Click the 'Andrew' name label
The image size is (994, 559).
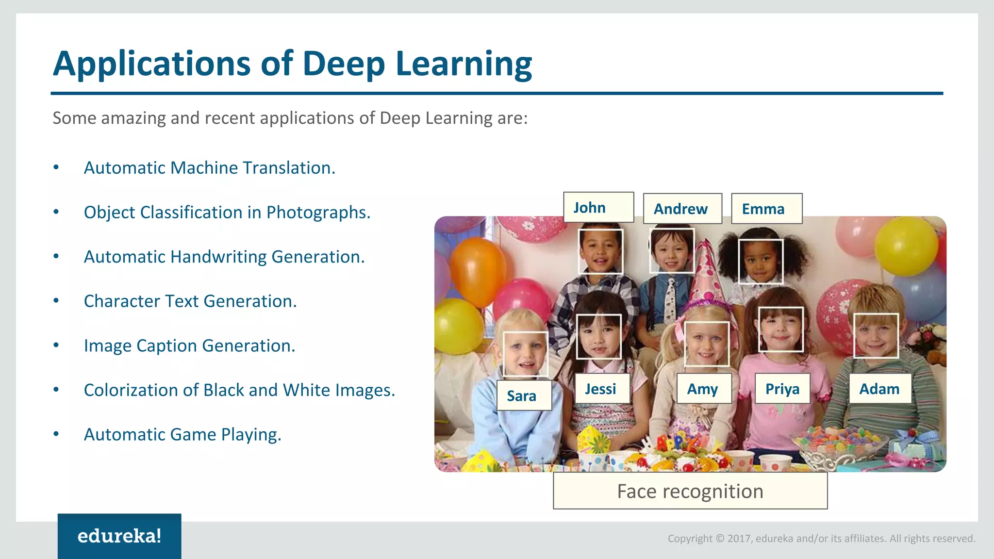tap(682, 209)
